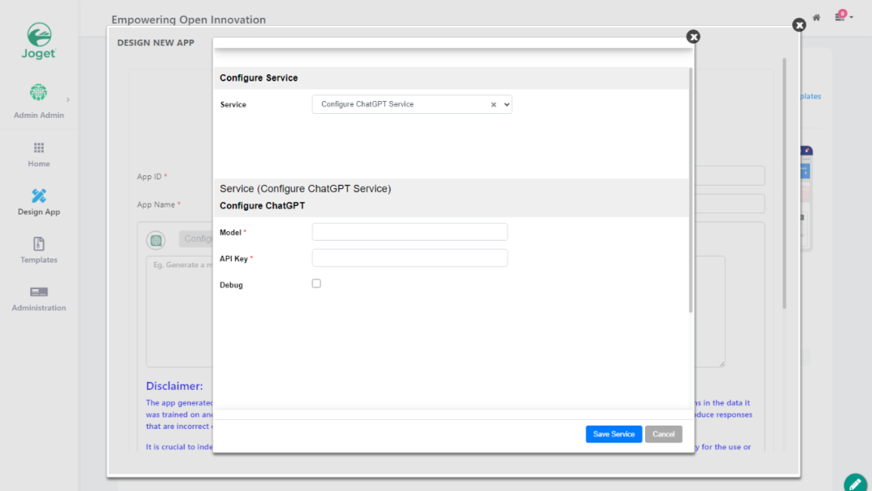Image resolution: width=872 pixels, height=491 pixels.
Task: Focus the API Key input field
Action: [410, 258]
